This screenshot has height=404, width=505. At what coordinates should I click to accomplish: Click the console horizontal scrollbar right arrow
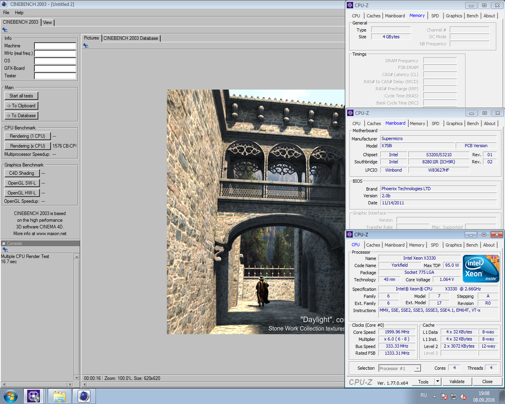point(70,384)
